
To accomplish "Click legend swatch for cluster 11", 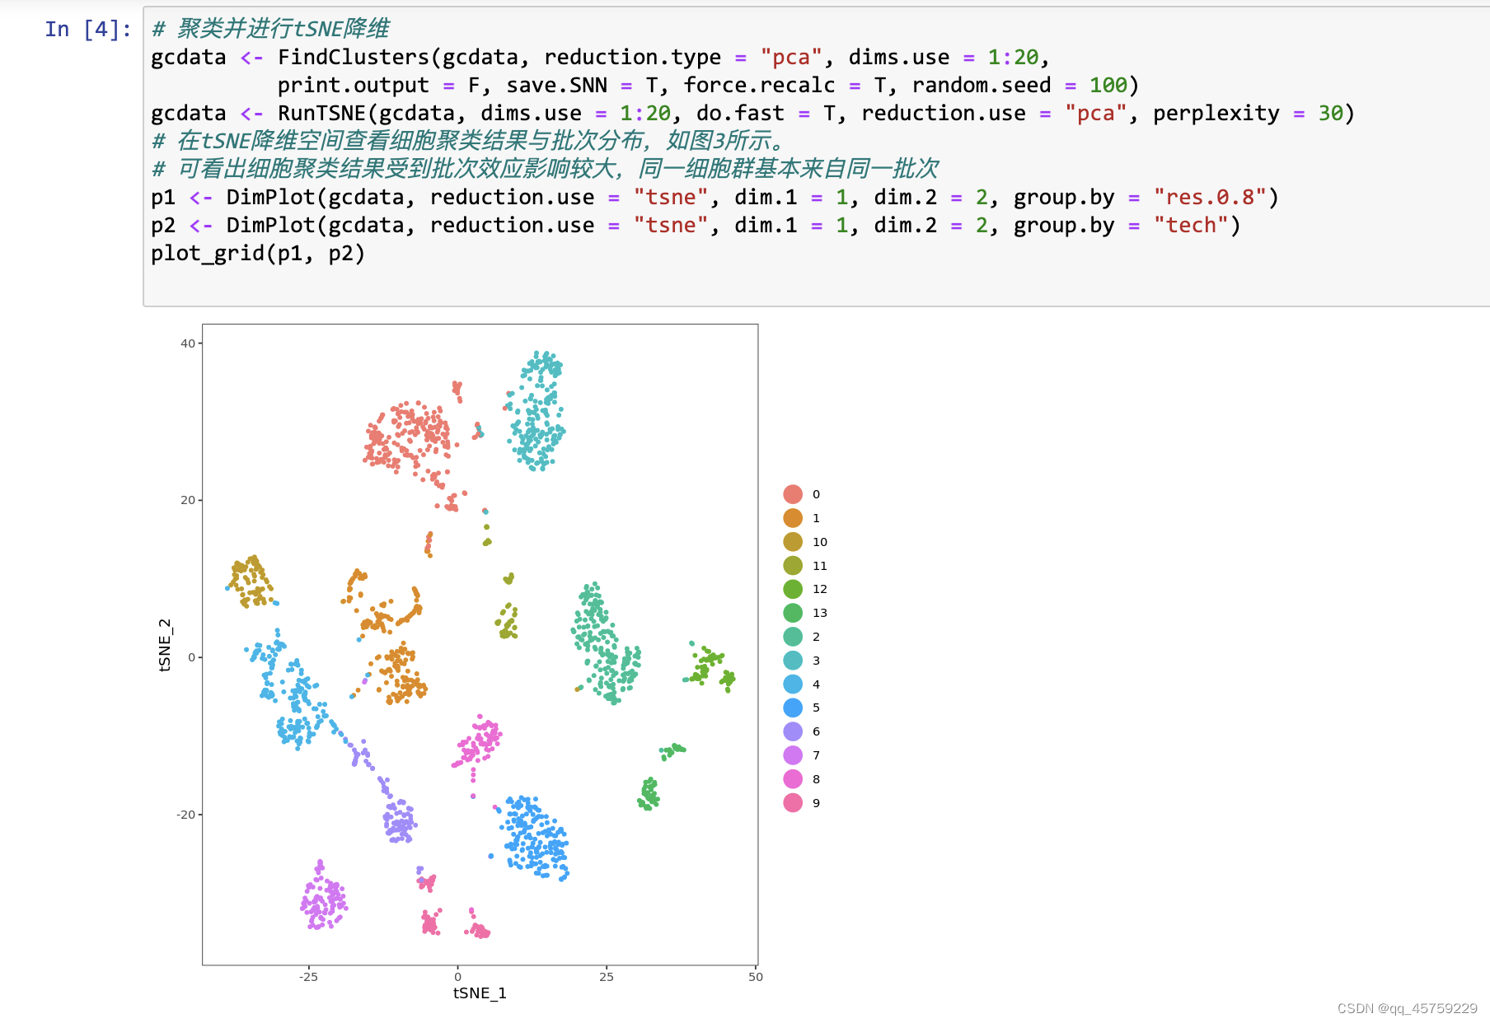I will (x=793, y=566).
